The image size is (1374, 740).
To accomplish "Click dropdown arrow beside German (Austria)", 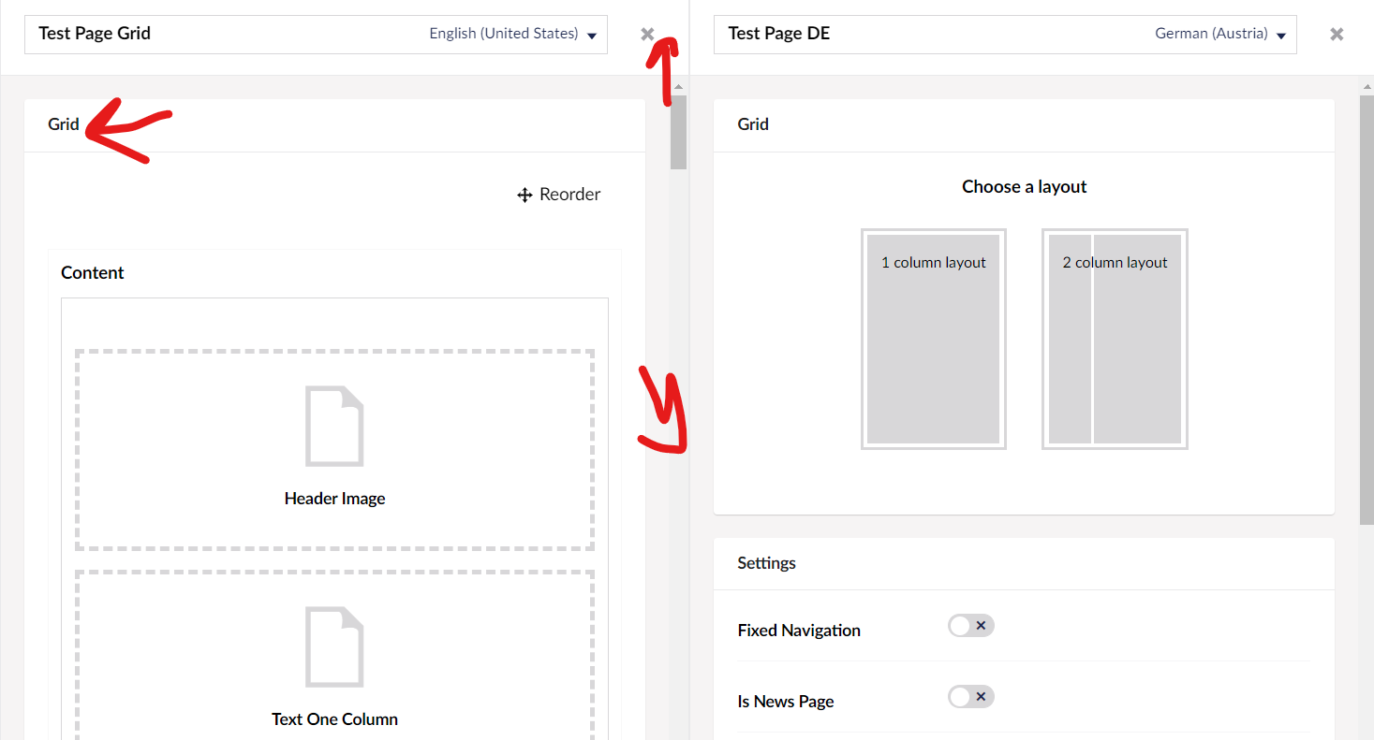I will click(x=1281, y=36).
